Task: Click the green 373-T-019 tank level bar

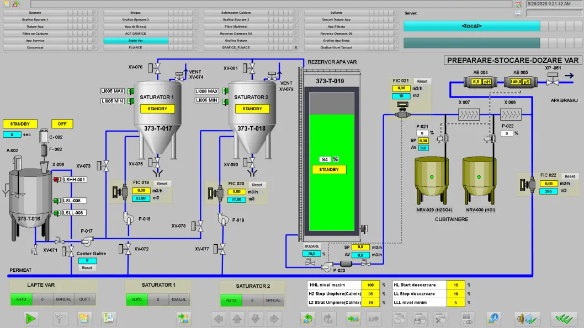Action: pyautogui.click(x=332, y=173)
